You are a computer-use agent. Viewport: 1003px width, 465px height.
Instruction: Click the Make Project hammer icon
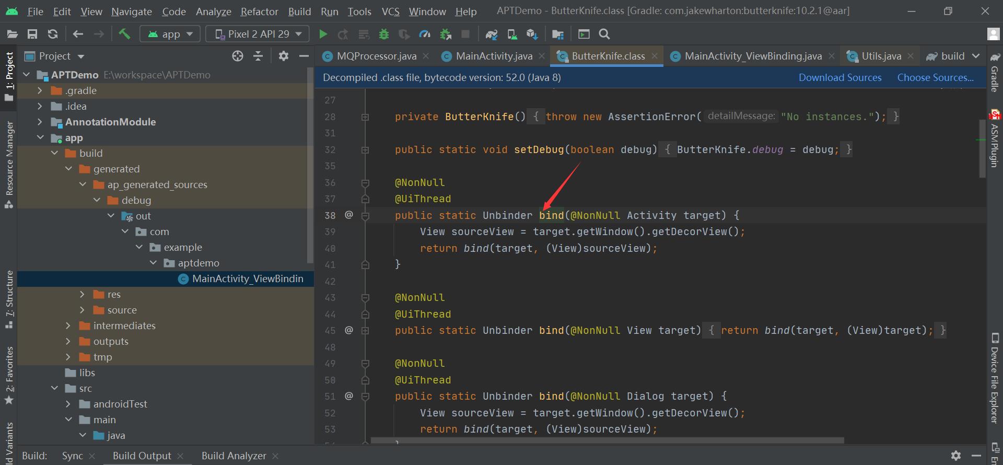(124, 34)
